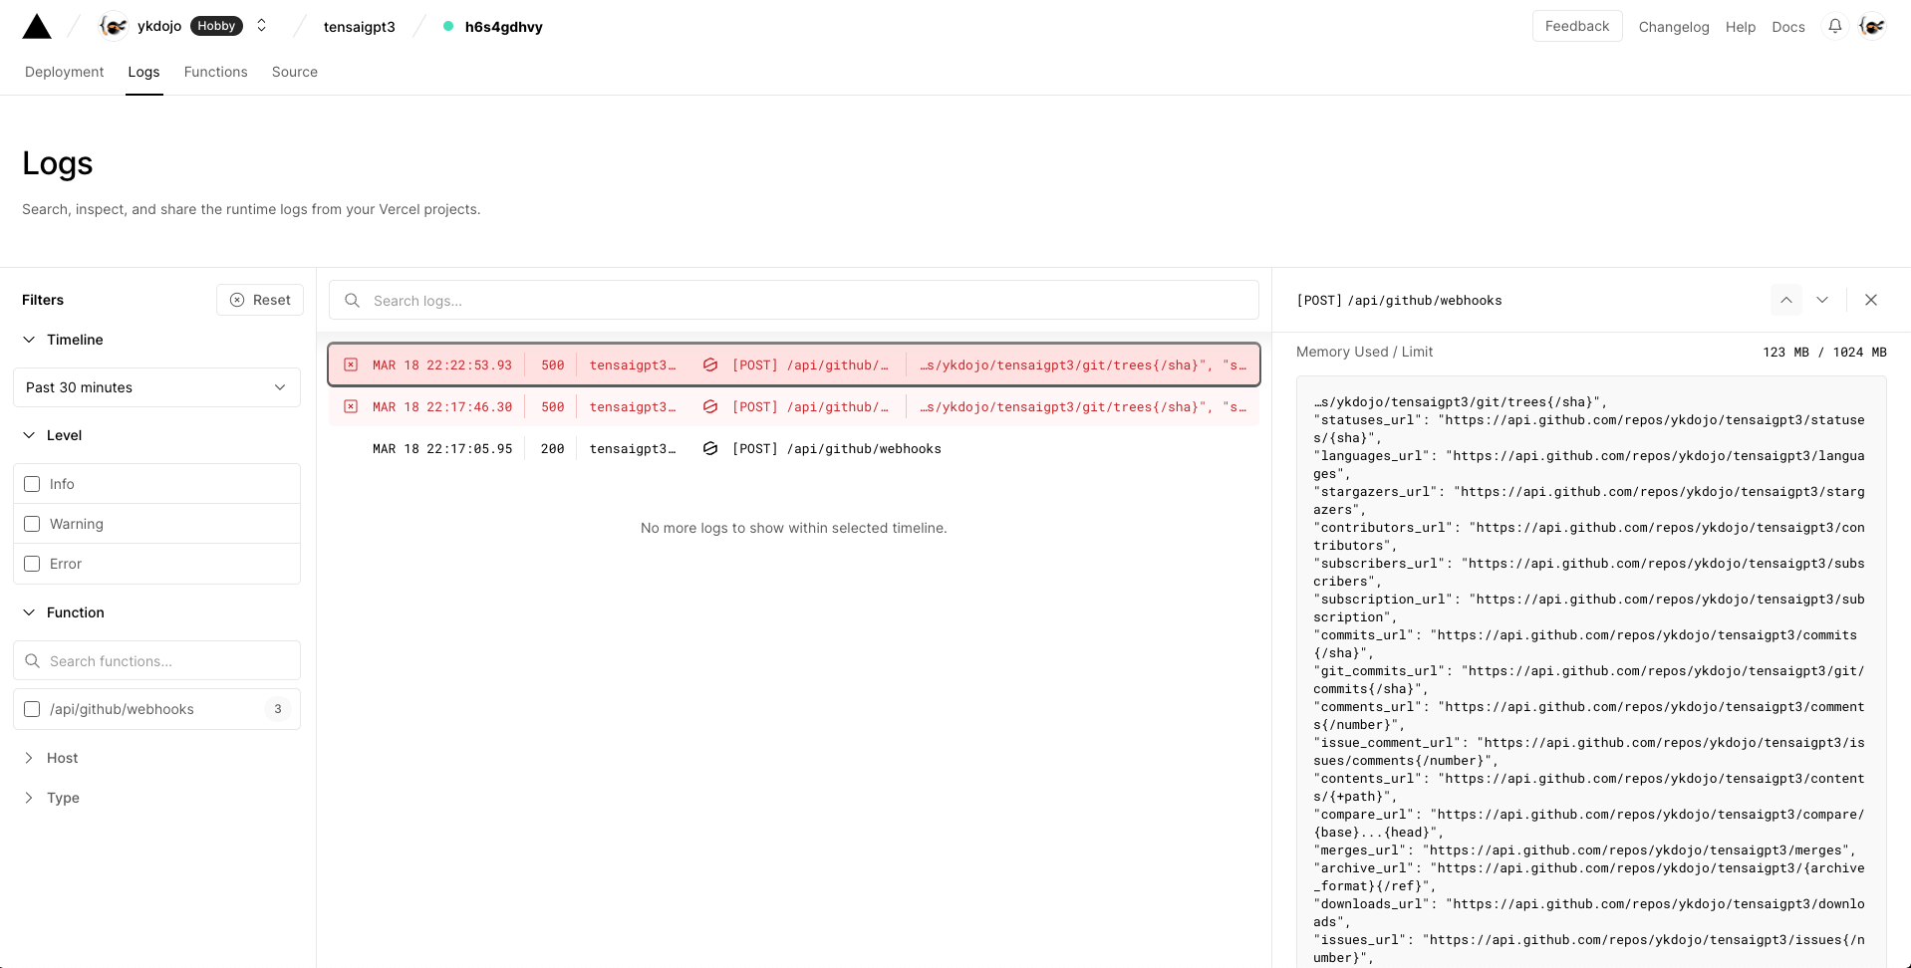Screen dimensions: 1911x968
Task: Close the log detail panel
Action: tap(1871, 300)
